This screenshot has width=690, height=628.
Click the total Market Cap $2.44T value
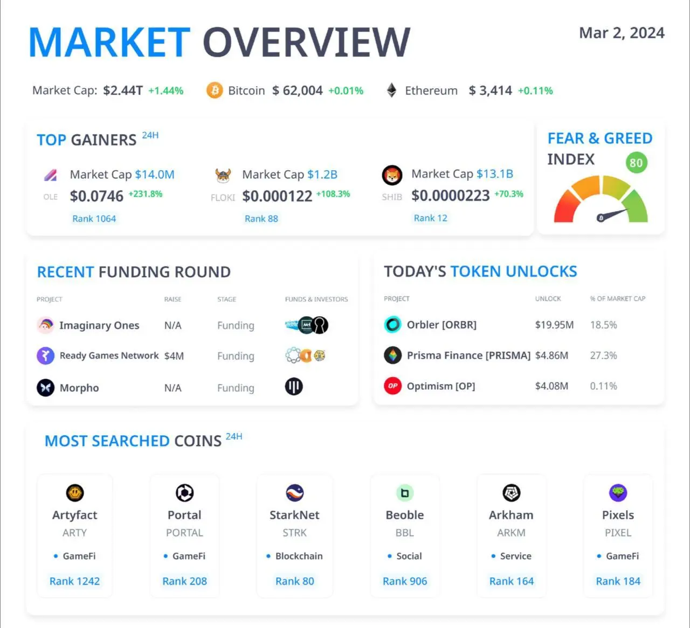point(123,90)
